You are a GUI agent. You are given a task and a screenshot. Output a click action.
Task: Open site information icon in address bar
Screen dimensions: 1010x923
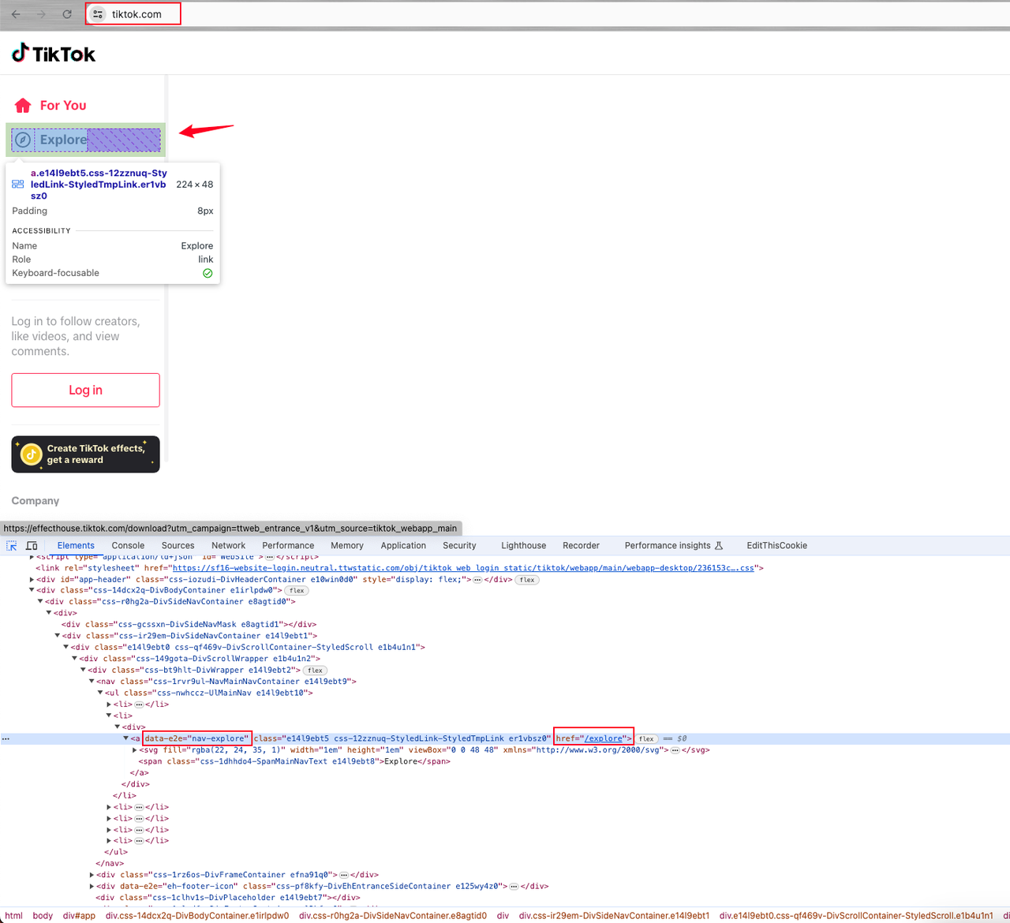[x=98, y=14]
